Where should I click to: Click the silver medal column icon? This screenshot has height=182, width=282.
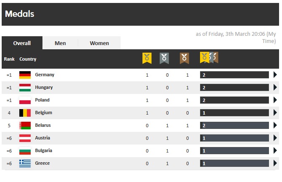pyautogui.click(x=164, y=58)
